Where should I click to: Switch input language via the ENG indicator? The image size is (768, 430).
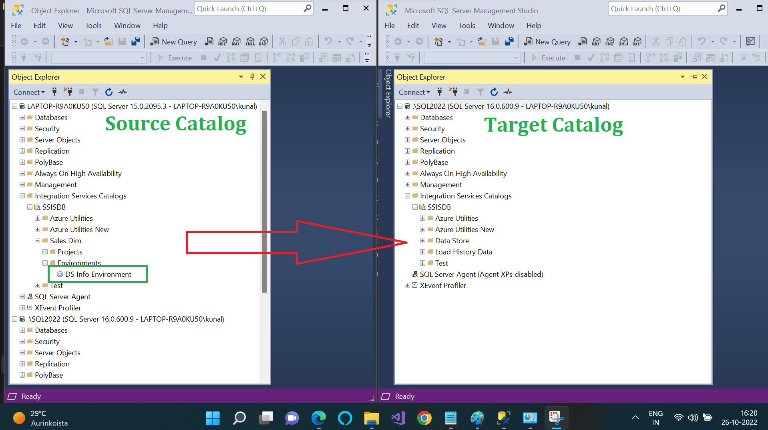(x=656, y=418)
